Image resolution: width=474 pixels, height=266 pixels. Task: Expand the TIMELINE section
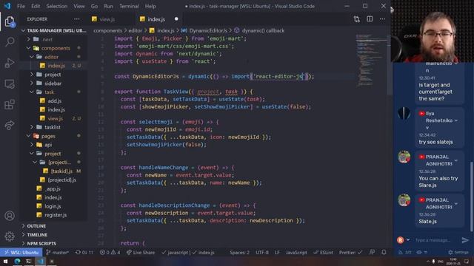(x=37, y=235)
